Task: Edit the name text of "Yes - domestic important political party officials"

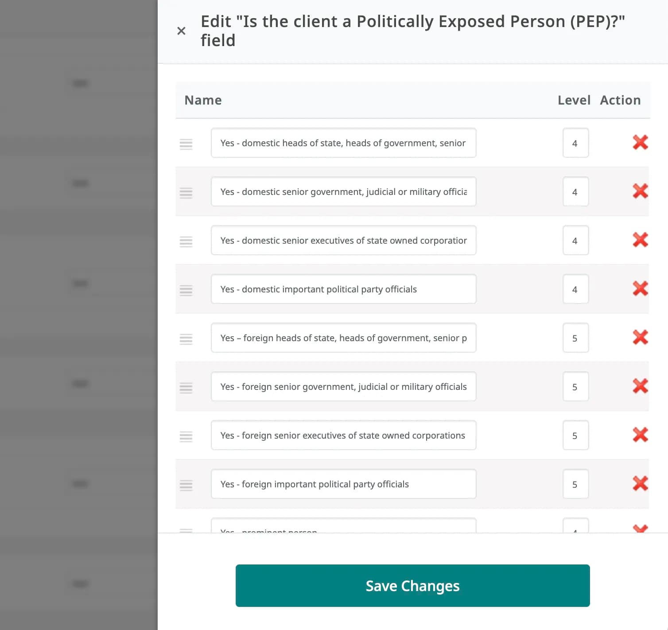Action: [343, 289]
